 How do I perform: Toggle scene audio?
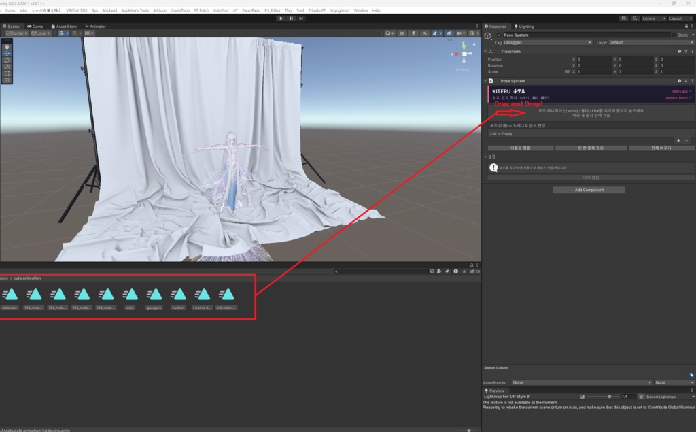(425, 33)
